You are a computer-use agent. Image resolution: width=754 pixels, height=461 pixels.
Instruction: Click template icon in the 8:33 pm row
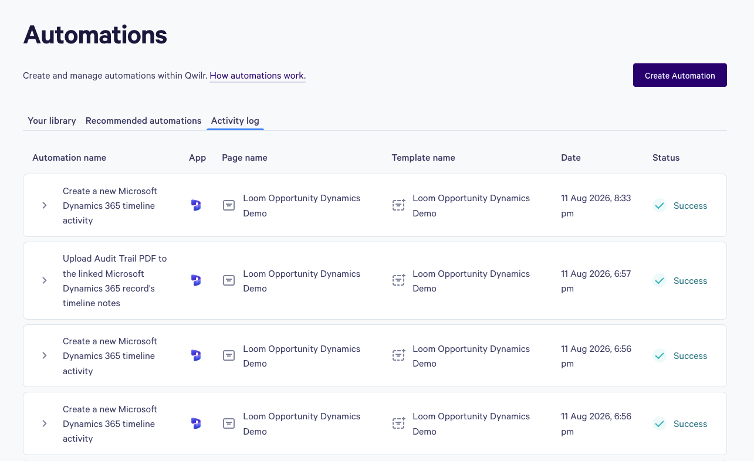coord(398,205)
